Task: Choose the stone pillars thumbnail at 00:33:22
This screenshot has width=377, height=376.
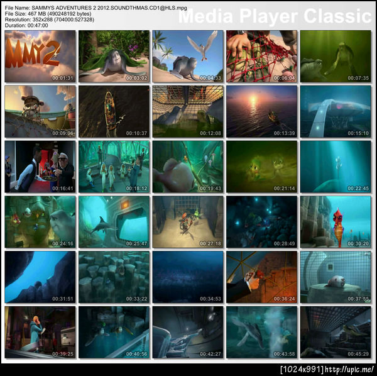Action: 114,277
